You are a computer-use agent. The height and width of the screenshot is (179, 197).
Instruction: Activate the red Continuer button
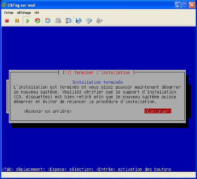(x=158, y=111)
